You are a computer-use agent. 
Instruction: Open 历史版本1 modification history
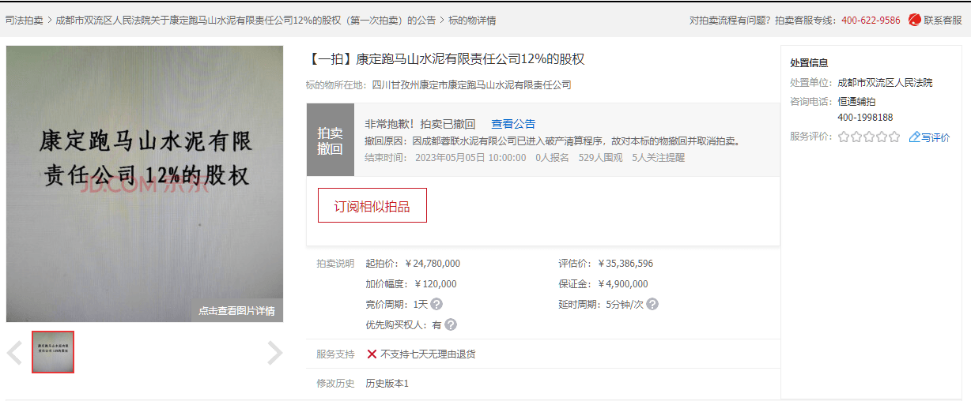pos(387,384)
